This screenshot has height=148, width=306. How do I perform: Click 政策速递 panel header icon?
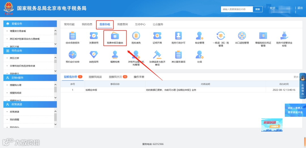[8, 104]
